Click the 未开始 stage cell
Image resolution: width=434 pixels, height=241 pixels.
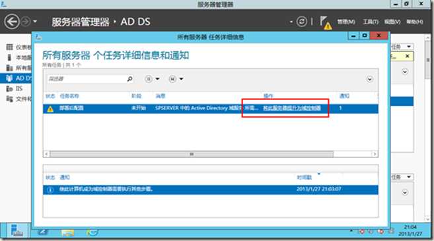[x=139, y=108]
